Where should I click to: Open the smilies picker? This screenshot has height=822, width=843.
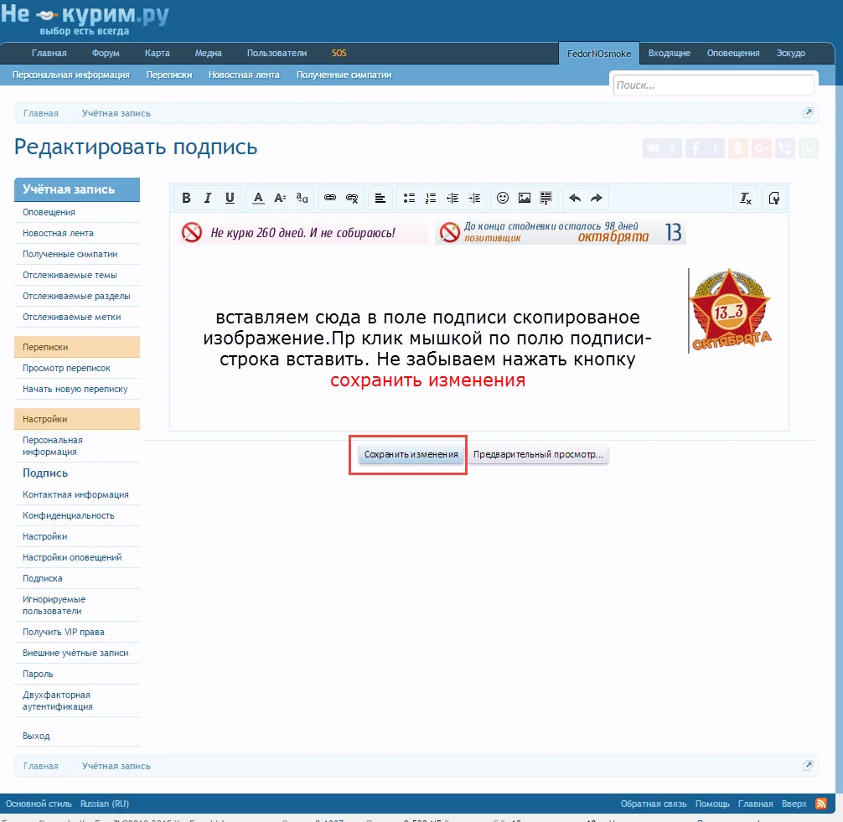(x=503, y=198)
